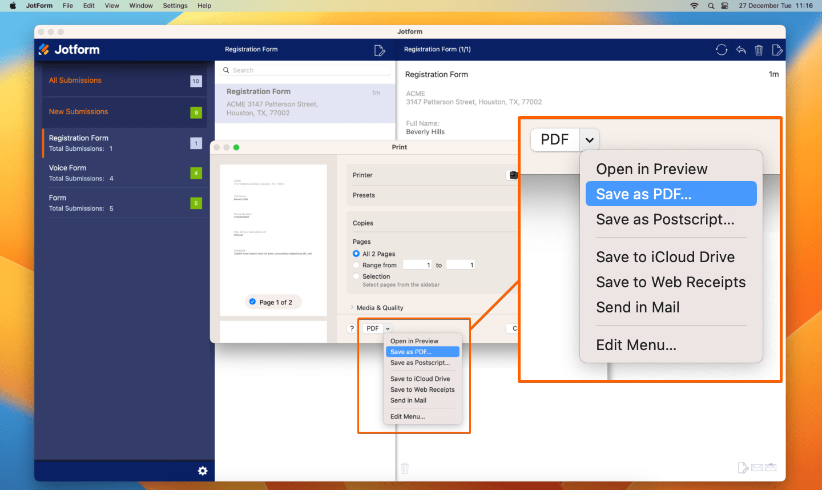Viewport: 822px width, 490px height.
Task: Open the View menu
Action: click(112, 6)
